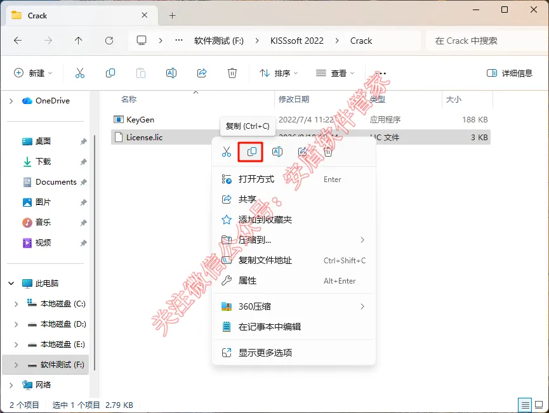Select Copy icon in context menu

tap(252, 152)
